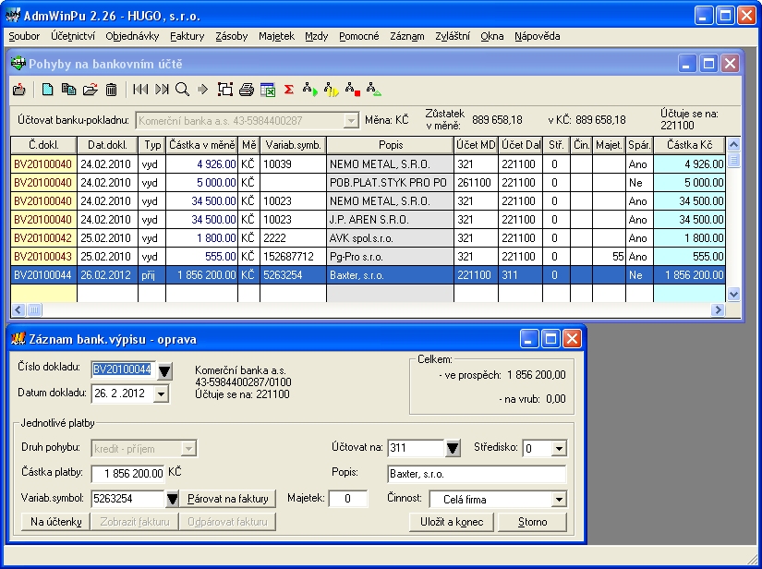The width and height of the screenshot is (762, 569).
Task: Select row with AVK spol.s.r.o.
Action: 368,238
